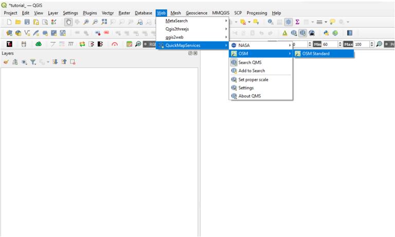The height and width of the screenshot is (237, 395).
Task: Toggle the highlighted QMS globe toolbar button
Action: pyautogui.click(x=303, y=33)
